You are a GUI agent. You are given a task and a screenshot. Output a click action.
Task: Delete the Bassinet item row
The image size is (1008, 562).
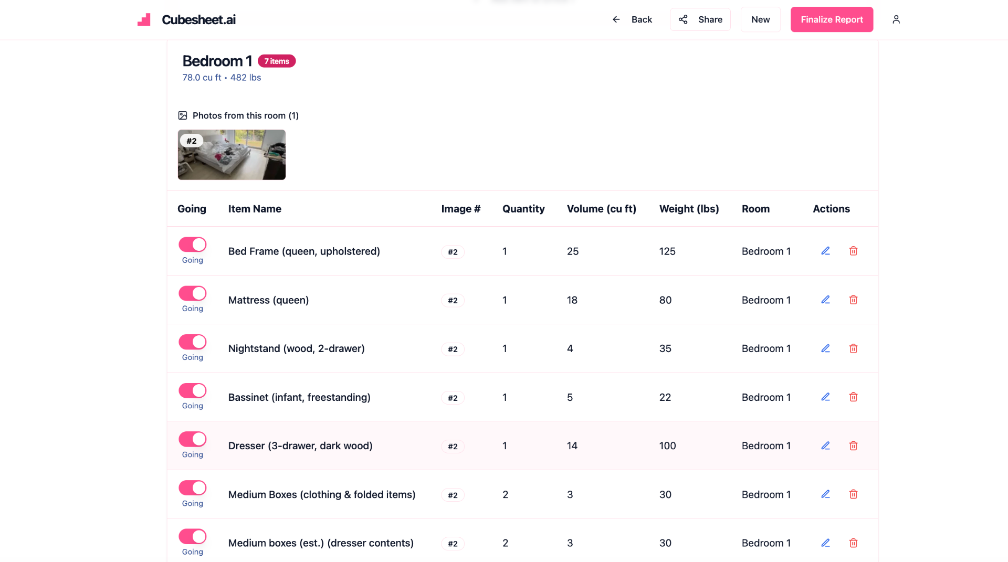(853, 397)
